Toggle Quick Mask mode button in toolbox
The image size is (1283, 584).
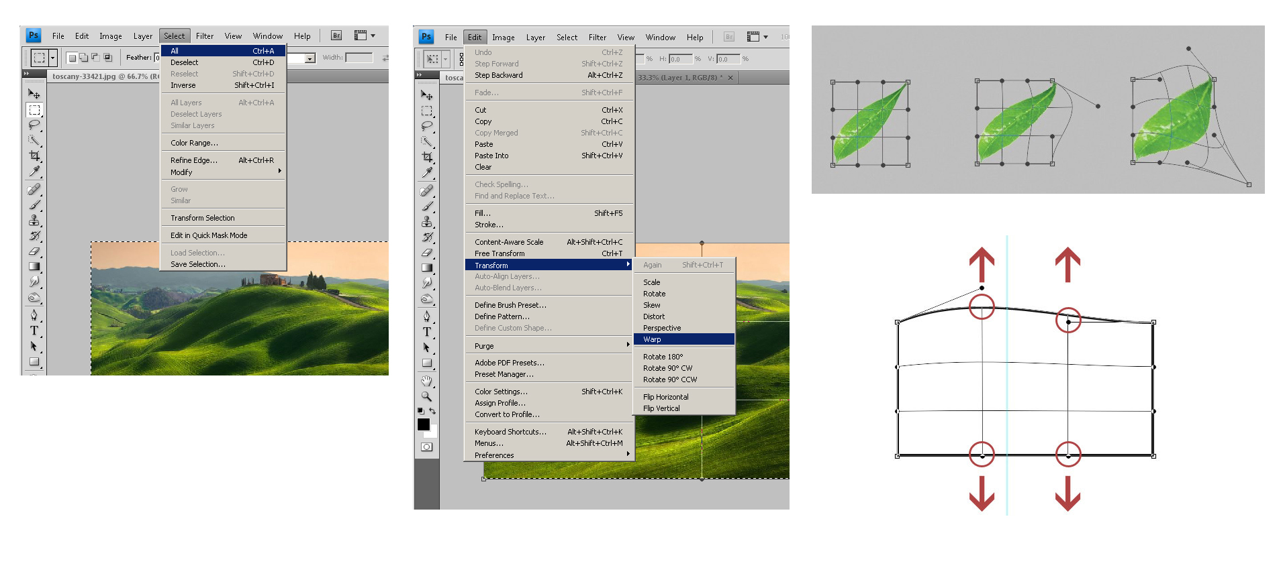(x=426, y=447)
